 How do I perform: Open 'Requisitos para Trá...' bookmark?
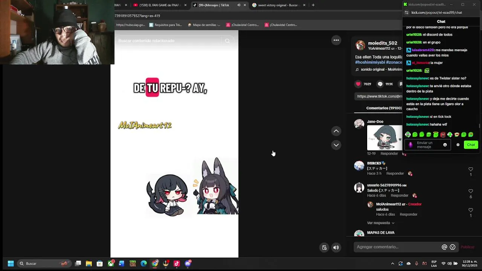click(165, 25)
